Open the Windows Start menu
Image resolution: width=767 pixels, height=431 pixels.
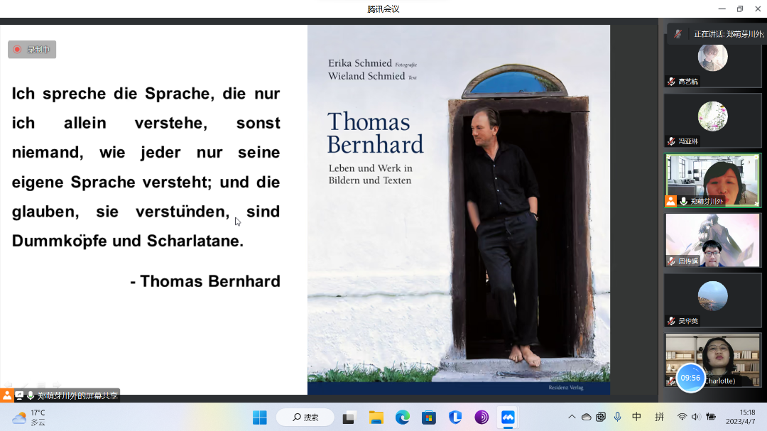260,418
